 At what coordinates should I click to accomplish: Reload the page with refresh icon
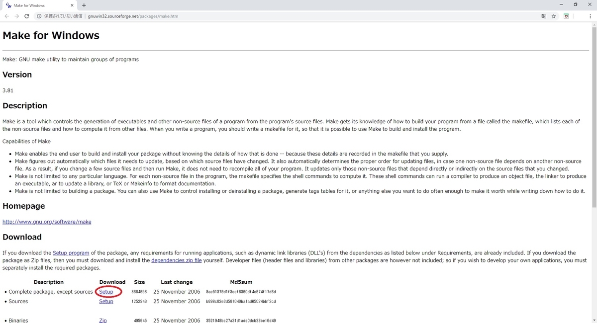pos(27,16)
